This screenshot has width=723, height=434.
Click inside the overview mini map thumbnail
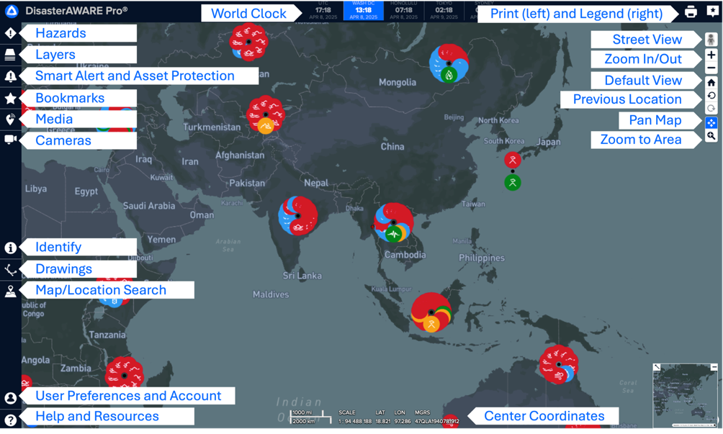(685, 397)
